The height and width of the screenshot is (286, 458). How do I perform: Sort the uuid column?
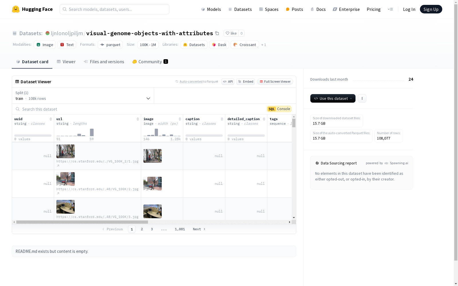pyautogui.click(x=51, y=119)
